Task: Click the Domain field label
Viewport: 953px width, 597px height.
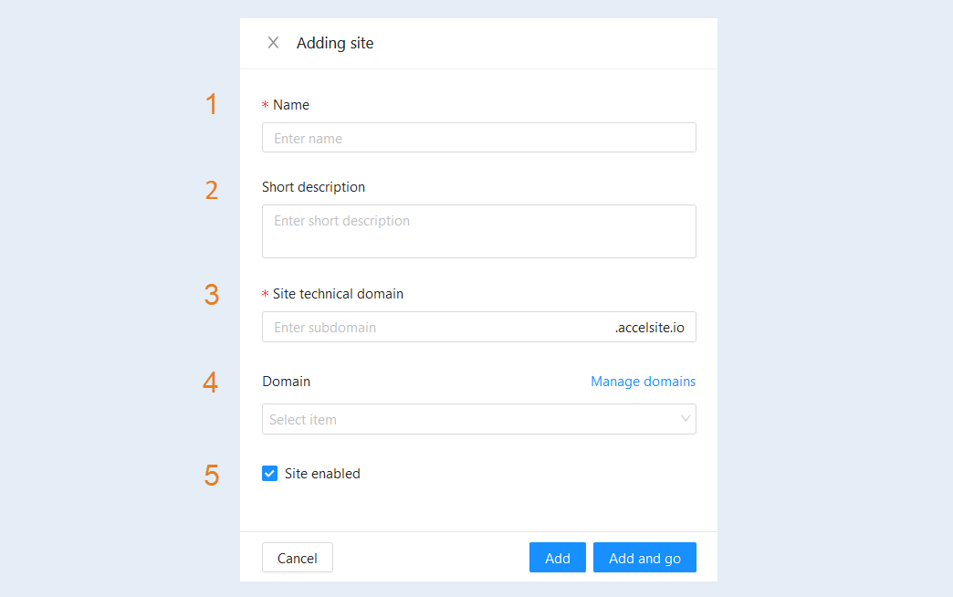Action: [287, 382]
